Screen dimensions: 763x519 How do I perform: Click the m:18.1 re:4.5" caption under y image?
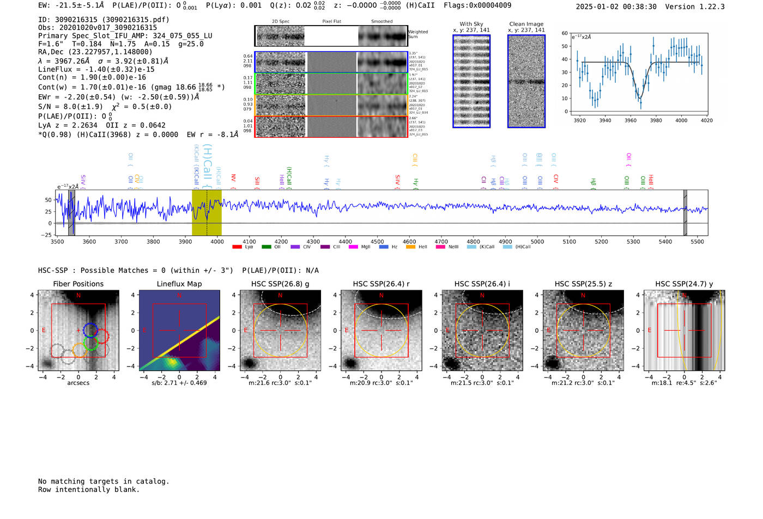[x=685, y=383]
